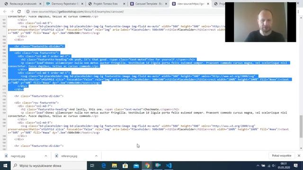
Task: Open the downloaded referencje.jpg file
Action: [x=69, y=156]
